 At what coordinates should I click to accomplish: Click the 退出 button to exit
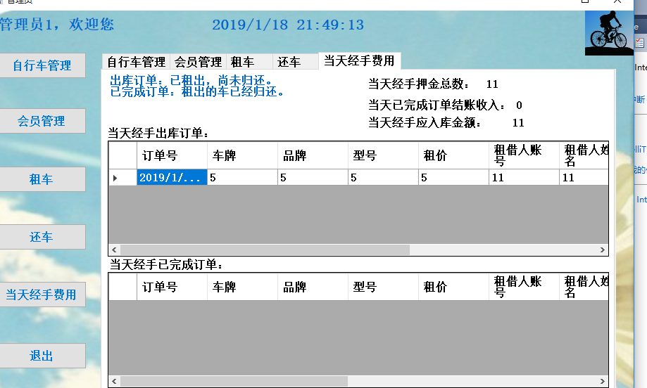click(x=42, y=356)
